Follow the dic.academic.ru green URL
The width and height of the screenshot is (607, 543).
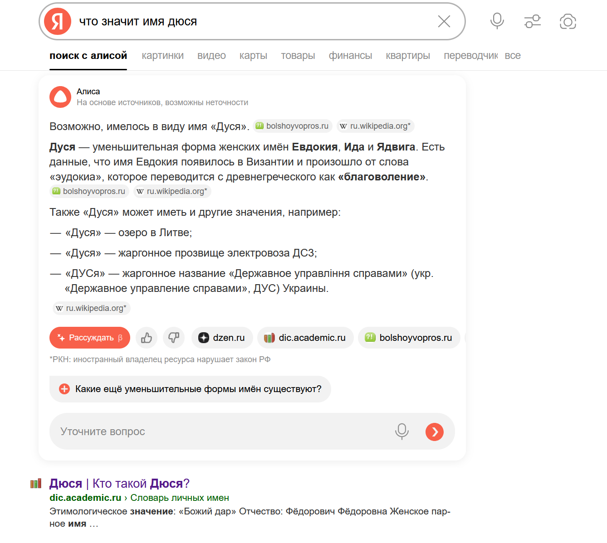85,498
